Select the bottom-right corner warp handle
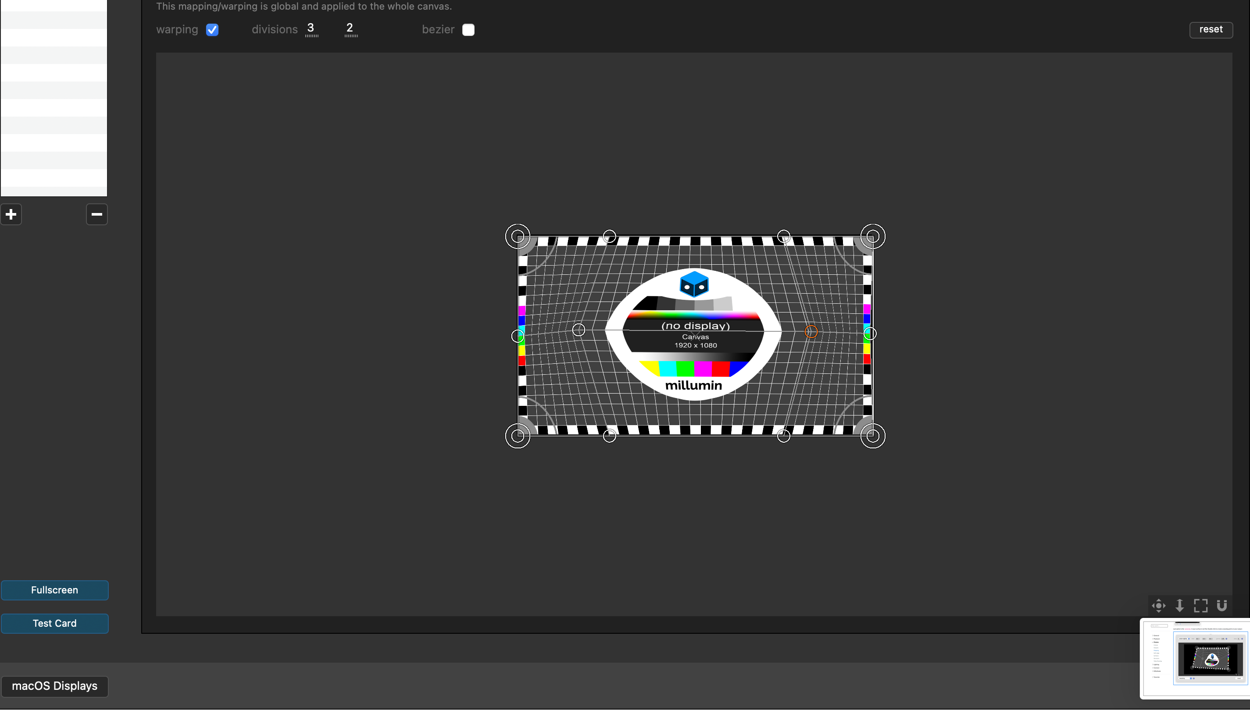 pyautogui.click(x=872, y=436)
